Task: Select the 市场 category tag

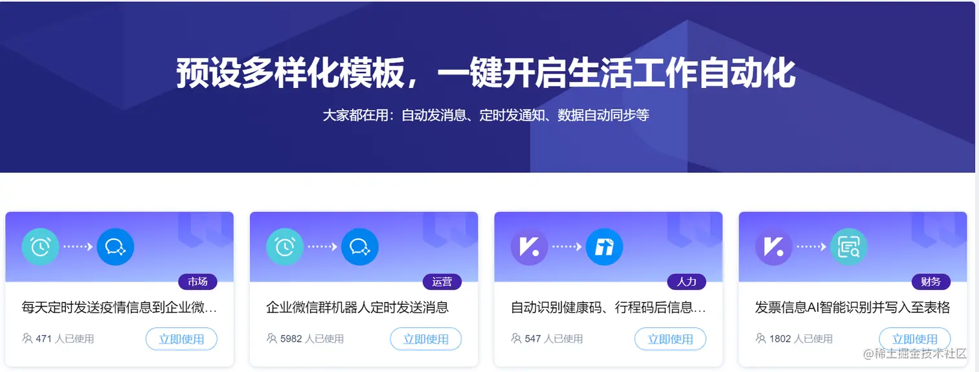Action: (x=197, y=281)
